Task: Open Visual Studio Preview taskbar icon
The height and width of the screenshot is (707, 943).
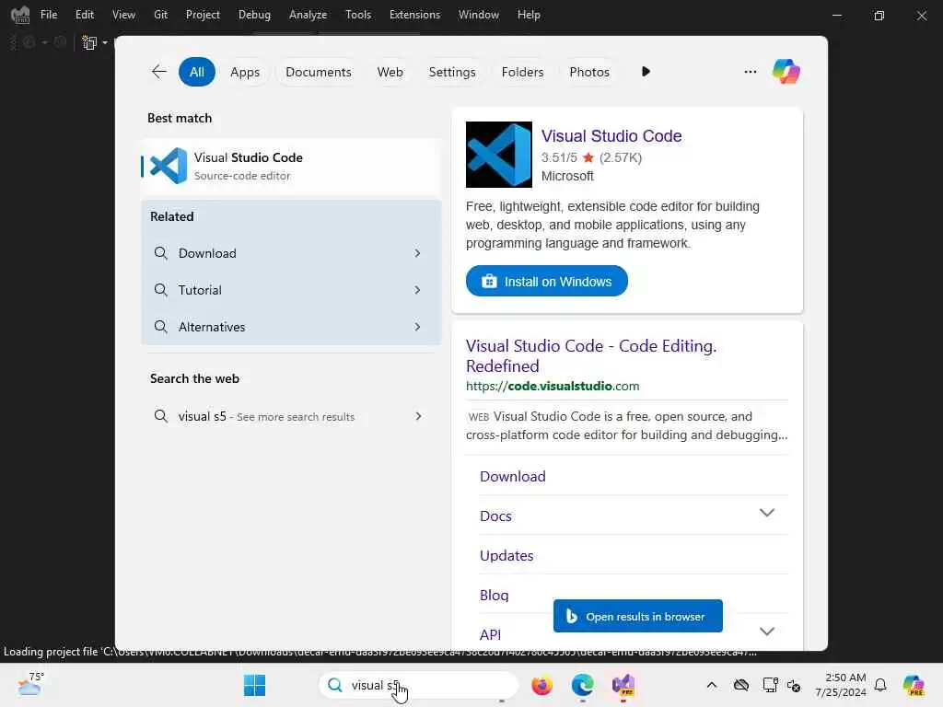Action: 623,685
